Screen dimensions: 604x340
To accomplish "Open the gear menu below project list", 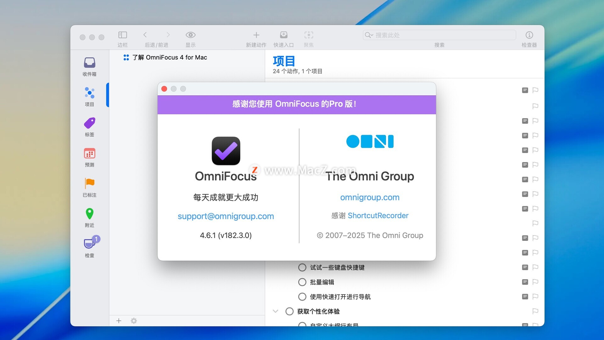I will [134, 320].
